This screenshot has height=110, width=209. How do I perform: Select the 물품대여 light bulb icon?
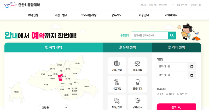[x=137, y=82]
